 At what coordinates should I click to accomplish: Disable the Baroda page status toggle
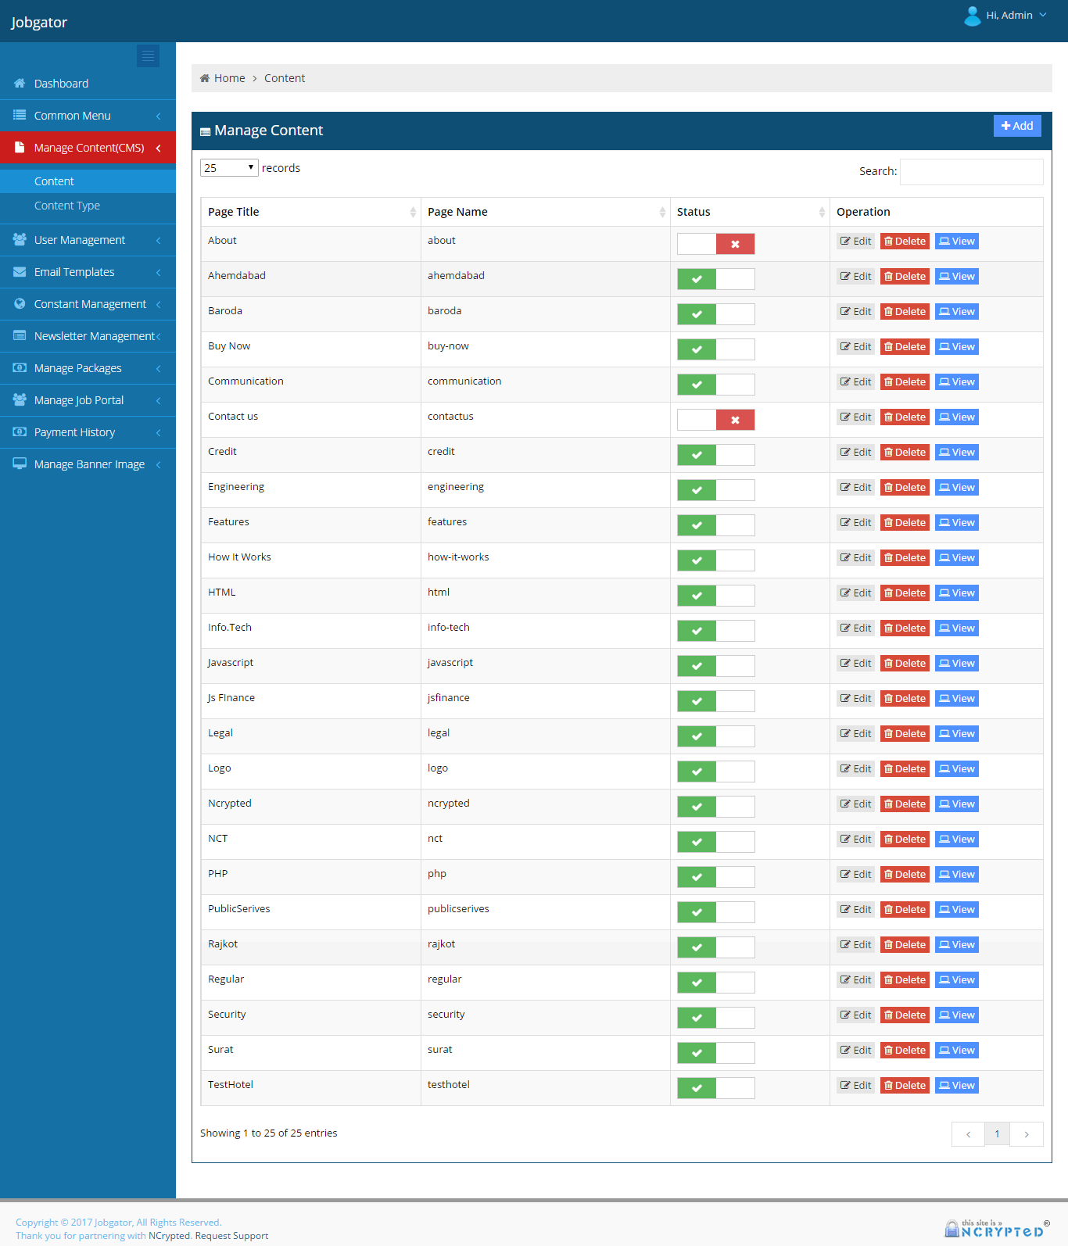click(715, 314)
